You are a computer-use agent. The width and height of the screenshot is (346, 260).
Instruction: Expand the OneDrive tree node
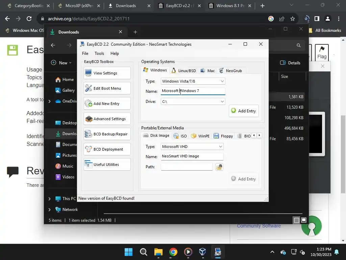pos(50,101)
